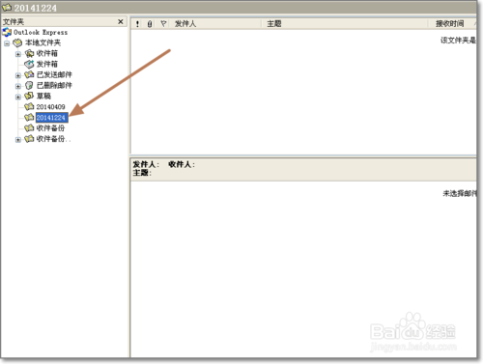Open the 发件箱 outbox folder

pos(47,64)
